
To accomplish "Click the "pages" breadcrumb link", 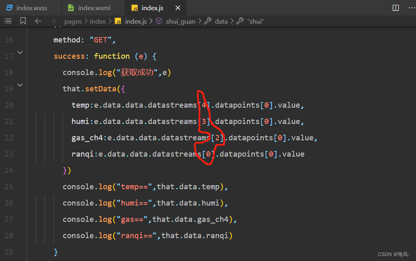I will click(73, 21).
